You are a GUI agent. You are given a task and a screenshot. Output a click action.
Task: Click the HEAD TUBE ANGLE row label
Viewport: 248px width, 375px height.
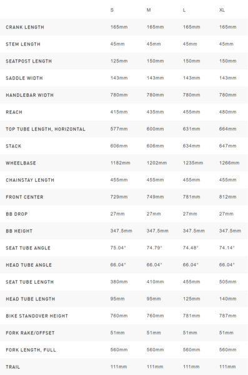click(x=29, y=265)
